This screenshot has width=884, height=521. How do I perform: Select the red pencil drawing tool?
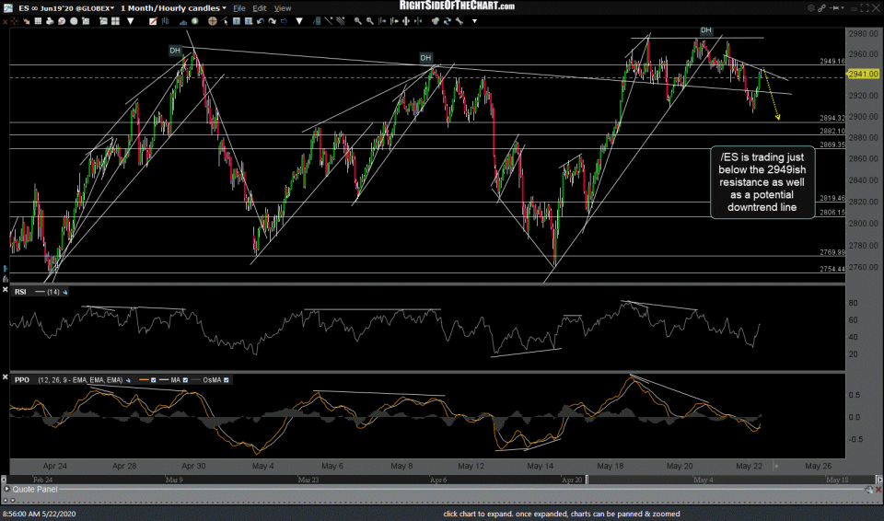point(153,21)
